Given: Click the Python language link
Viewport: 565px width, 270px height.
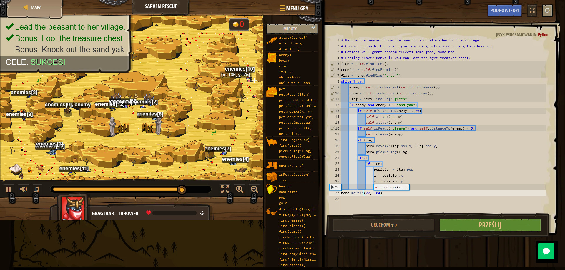Looking at the screenshot, I should click(544, 35).
